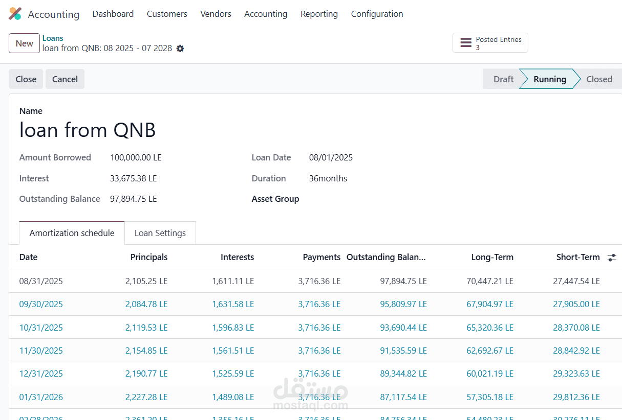Switch to Amortization schedule tab

click(x=72, y=233)
